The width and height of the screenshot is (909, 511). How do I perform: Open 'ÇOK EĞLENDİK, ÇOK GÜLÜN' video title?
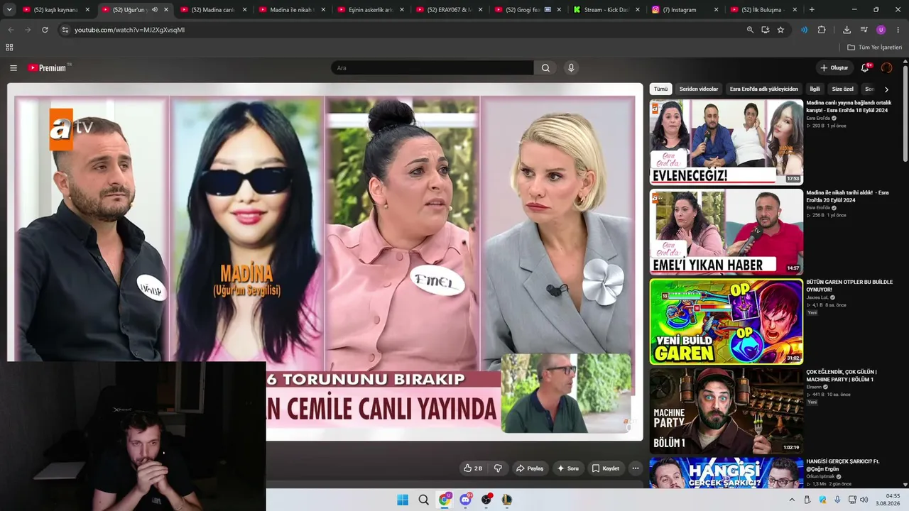[842, 375]
